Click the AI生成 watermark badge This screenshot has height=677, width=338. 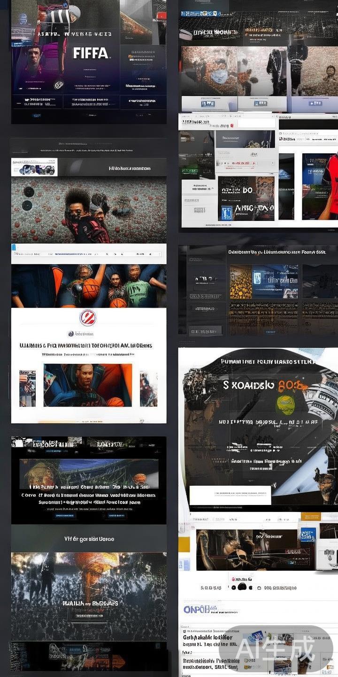click(276, 649)
